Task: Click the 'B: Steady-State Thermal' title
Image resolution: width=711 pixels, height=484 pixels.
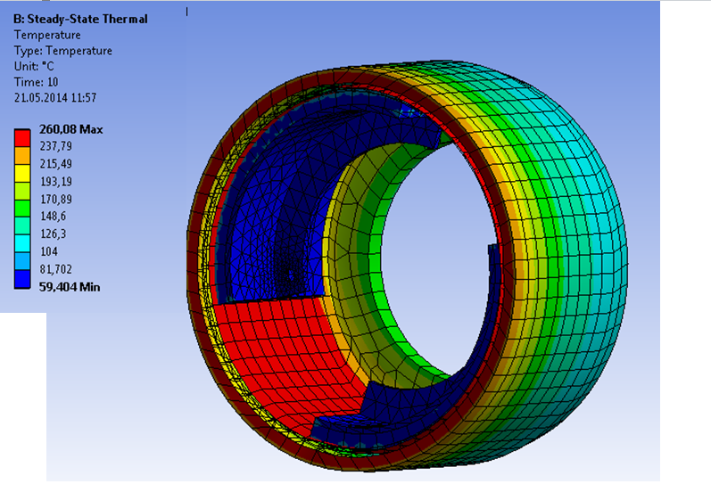Action: coord(80,19)
